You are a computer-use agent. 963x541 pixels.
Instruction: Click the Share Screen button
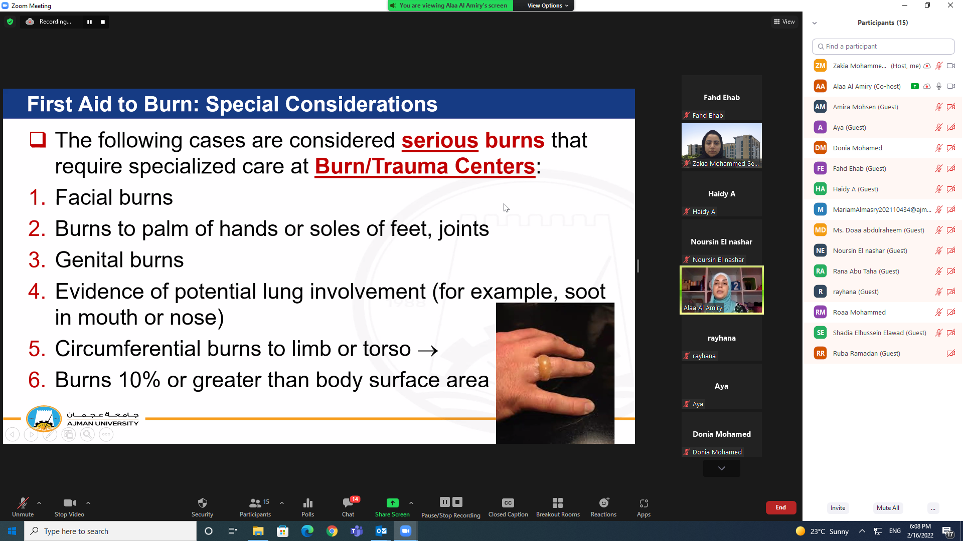[392, 506]
